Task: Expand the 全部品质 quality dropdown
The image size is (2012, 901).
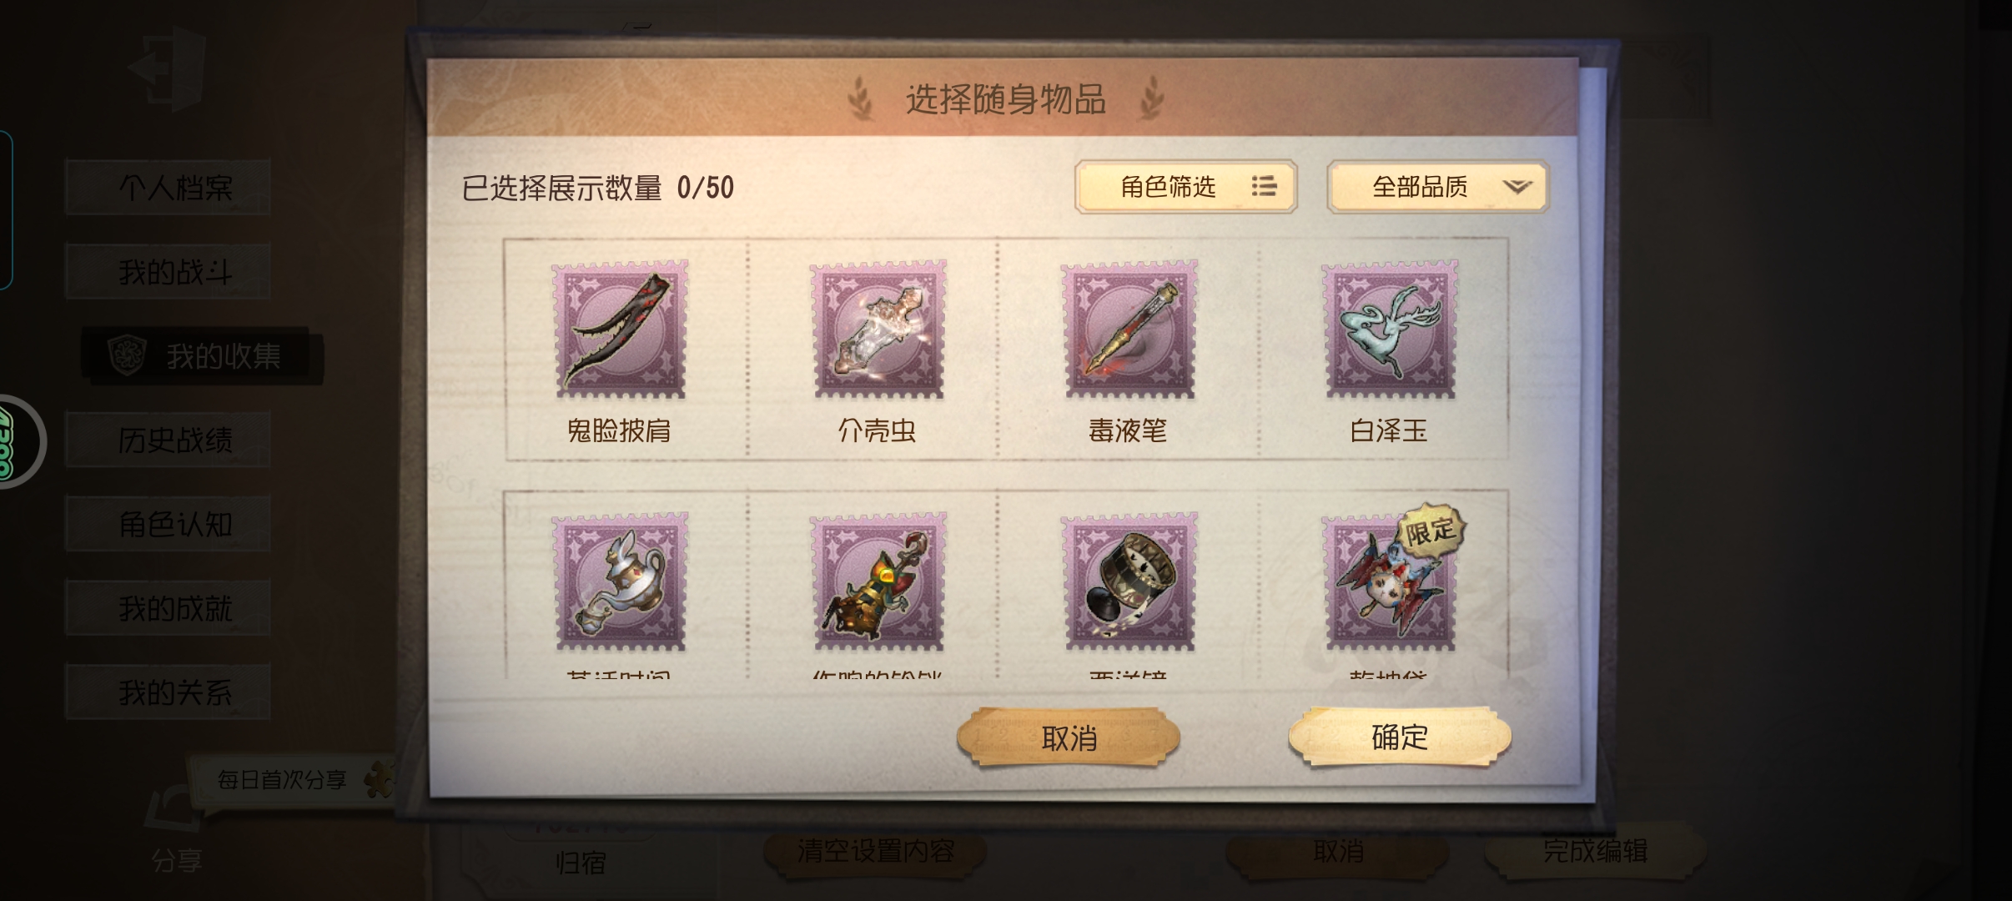Action: click(1437, 187)
